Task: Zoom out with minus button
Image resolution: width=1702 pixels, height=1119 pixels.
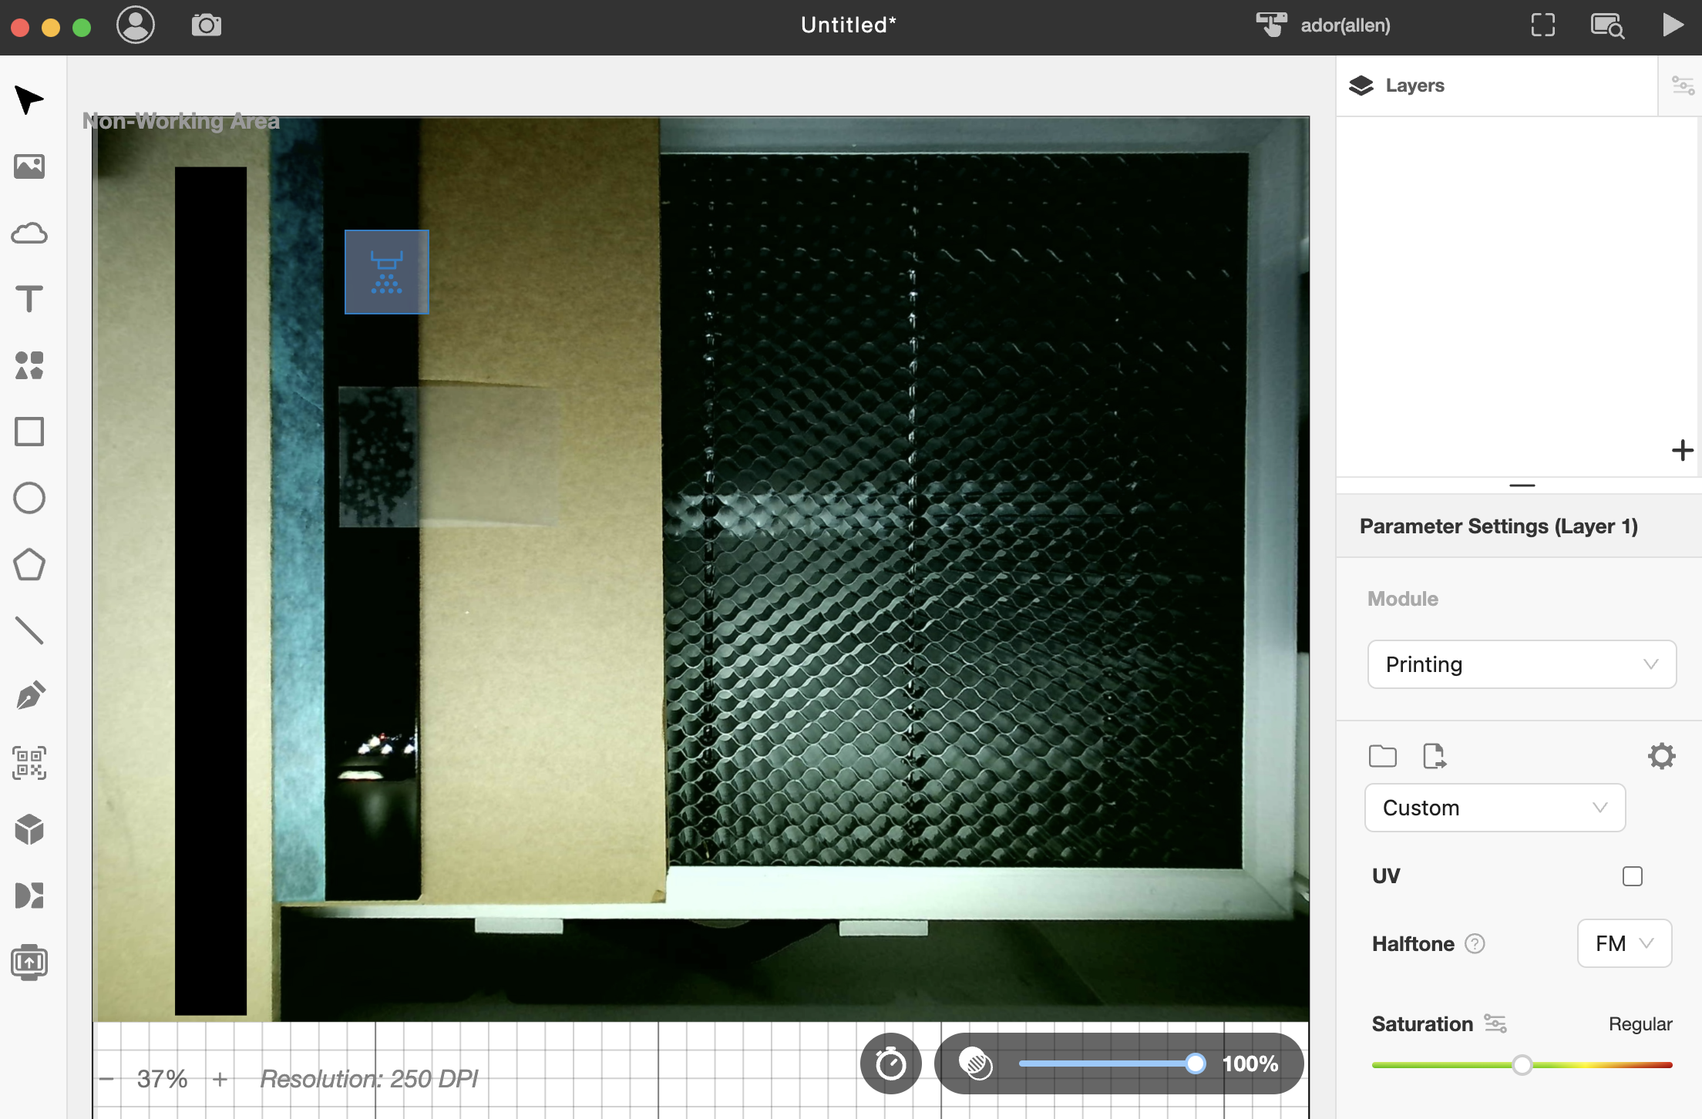Action: pyautogui.click(x=107, y=1079)
